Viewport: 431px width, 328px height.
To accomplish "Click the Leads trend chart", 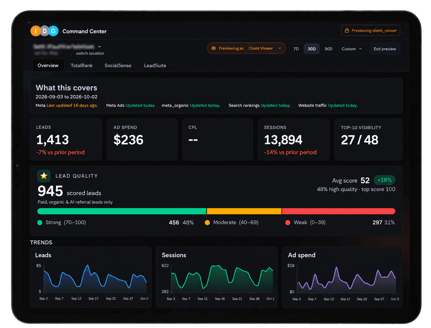I will 91,277.
